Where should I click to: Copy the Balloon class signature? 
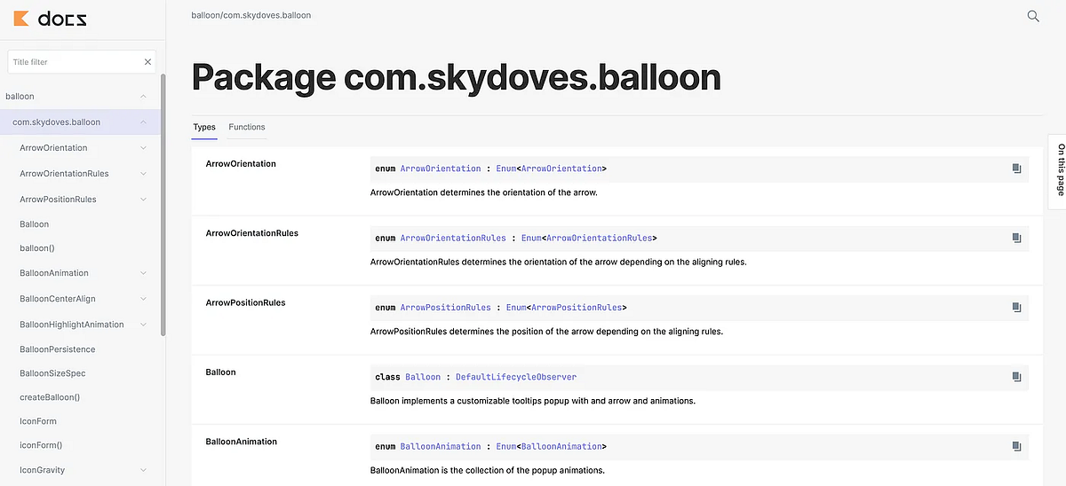point(1016,377)
